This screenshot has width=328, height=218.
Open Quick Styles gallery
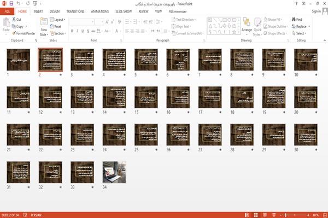tap(257, 27)
